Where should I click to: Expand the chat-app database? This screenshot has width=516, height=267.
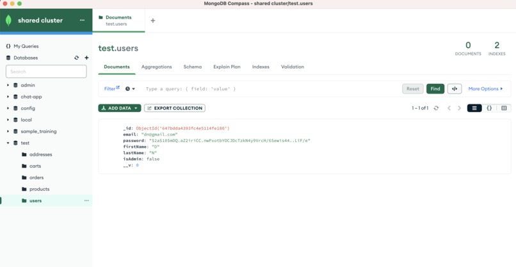[x=8, y=97]
